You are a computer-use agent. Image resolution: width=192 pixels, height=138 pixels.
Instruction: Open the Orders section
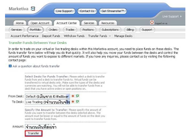coord(53,30)
